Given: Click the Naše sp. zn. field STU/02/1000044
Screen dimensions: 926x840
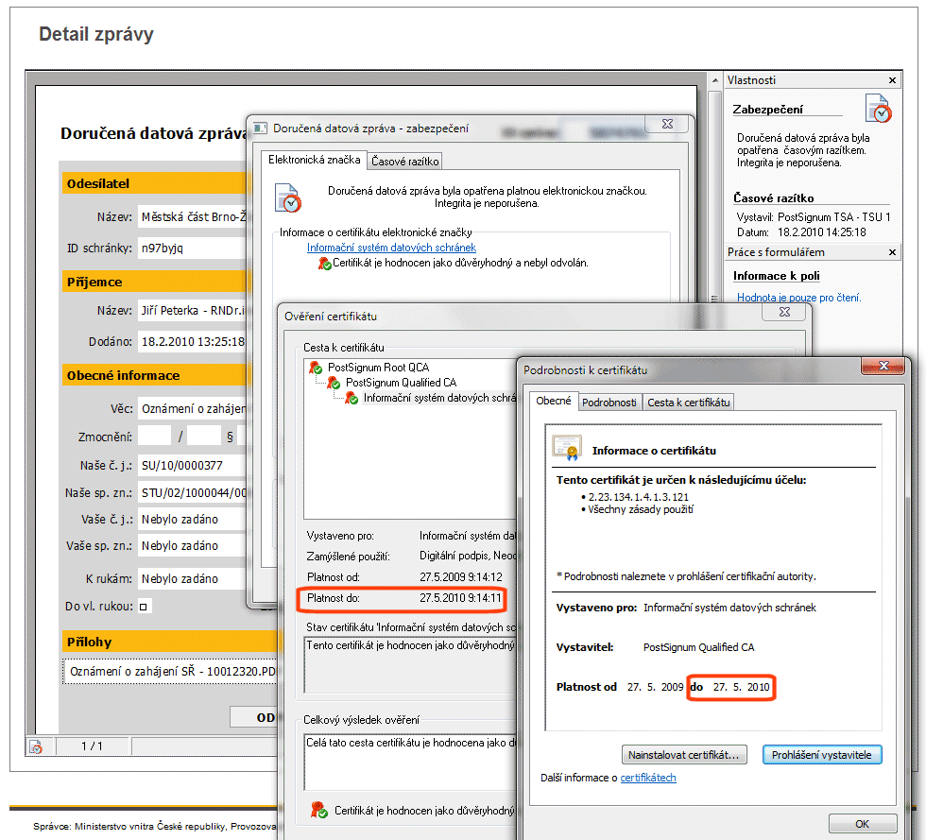Looking at the screenshot, I should click(x=192, y=492).
